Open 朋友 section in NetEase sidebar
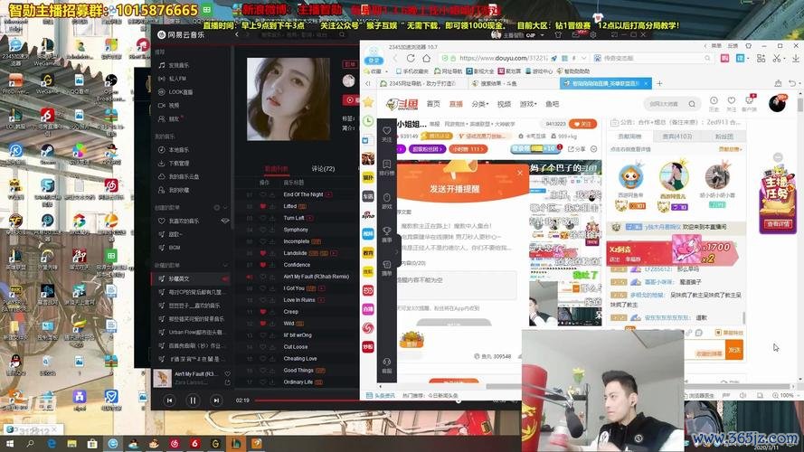804x452 pixels. click(170, 118)
